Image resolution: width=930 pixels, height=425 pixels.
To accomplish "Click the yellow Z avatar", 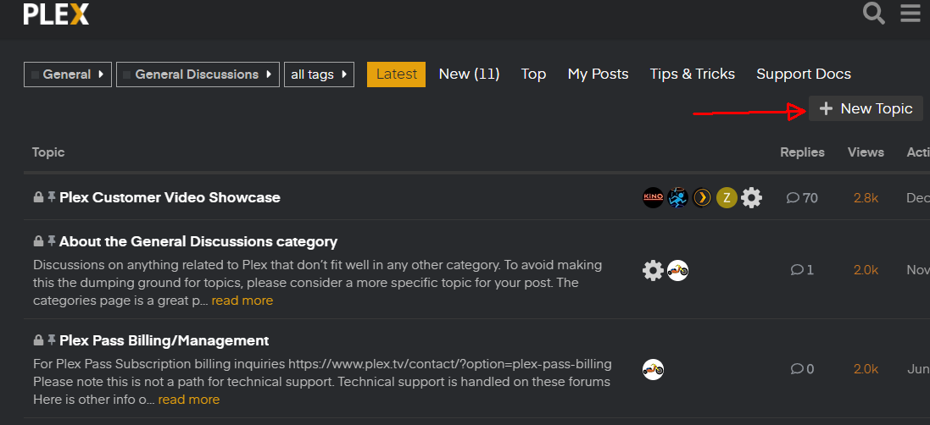I will (727, 198).
